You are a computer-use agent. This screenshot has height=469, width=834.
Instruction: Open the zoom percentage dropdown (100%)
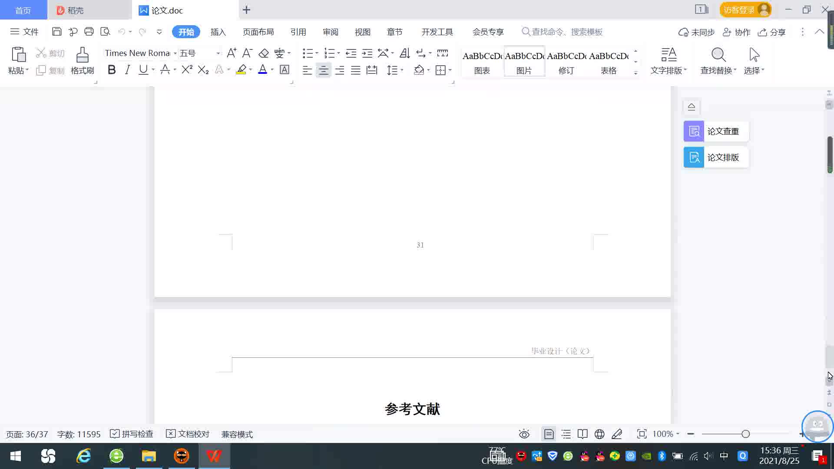tap(666, 434)
